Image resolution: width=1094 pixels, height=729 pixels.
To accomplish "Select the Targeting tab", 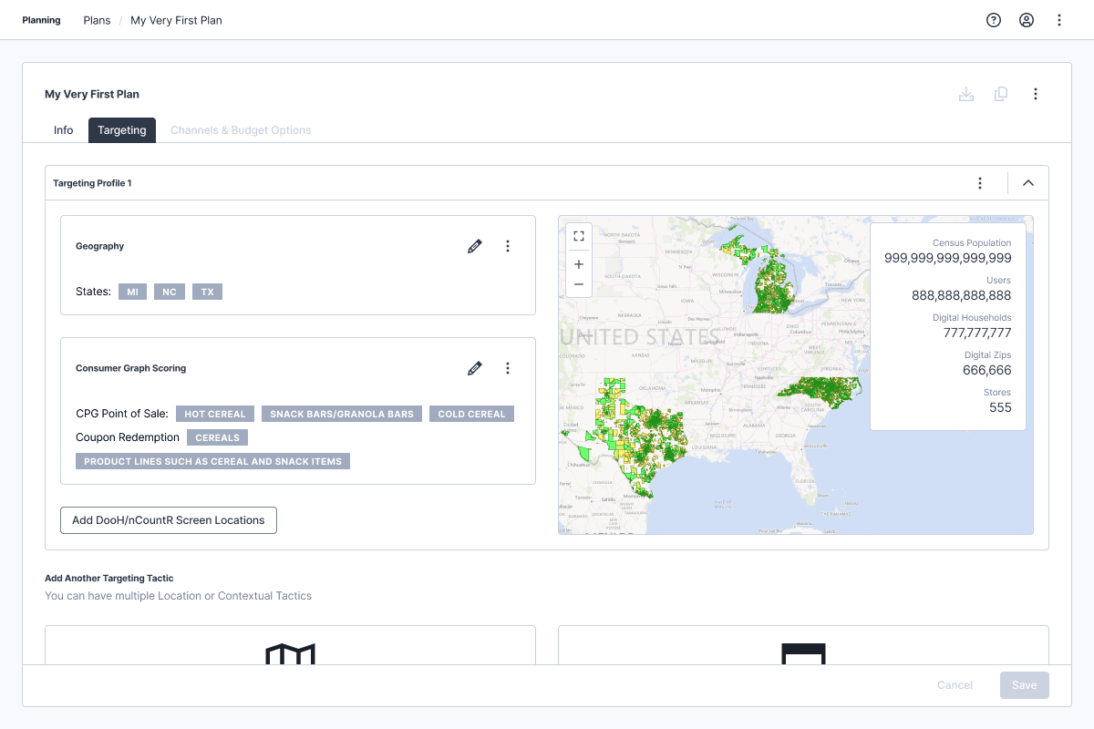I will [122, 130].
